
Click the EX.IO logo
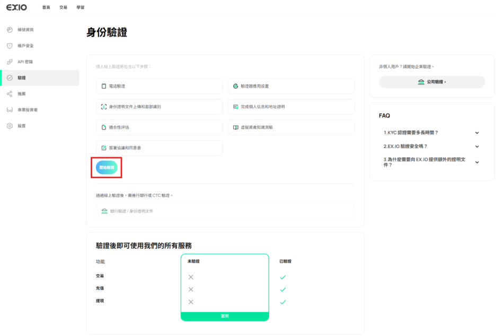tap(16, 7)
